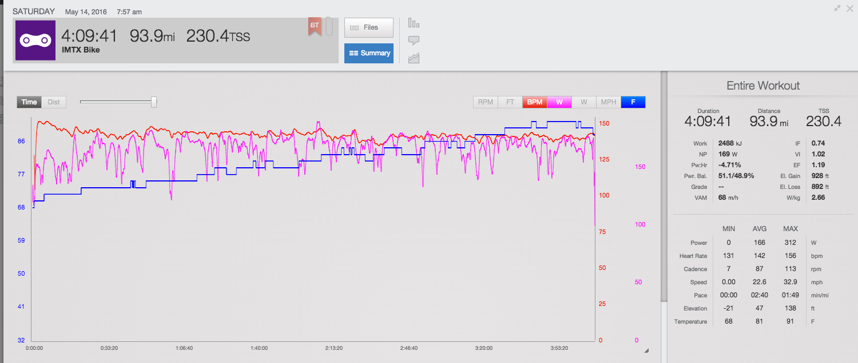
Task: Click the W/kg value 2.66
Action: (817, 197)
